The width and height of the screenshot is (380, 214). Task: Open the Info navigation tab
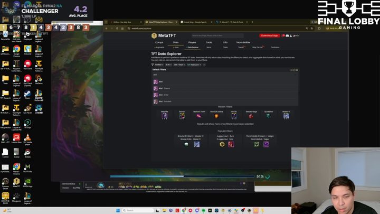(x=225, y=42)
